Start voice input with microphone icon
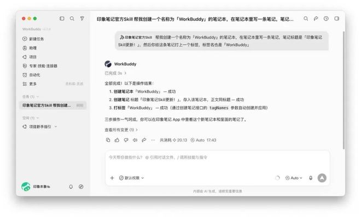This screenshot has width=361, height=217. tap(311, 178)
